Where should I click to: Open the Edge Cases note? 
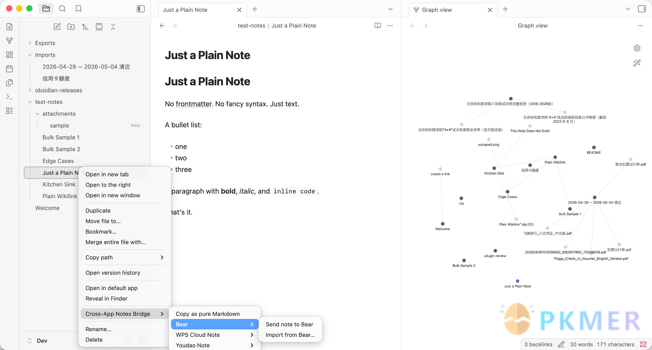tap(58, 161)
